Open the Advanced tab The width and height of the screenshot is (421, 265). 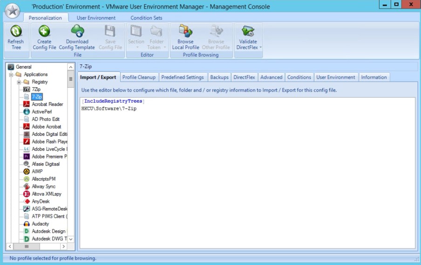(272, 77)
